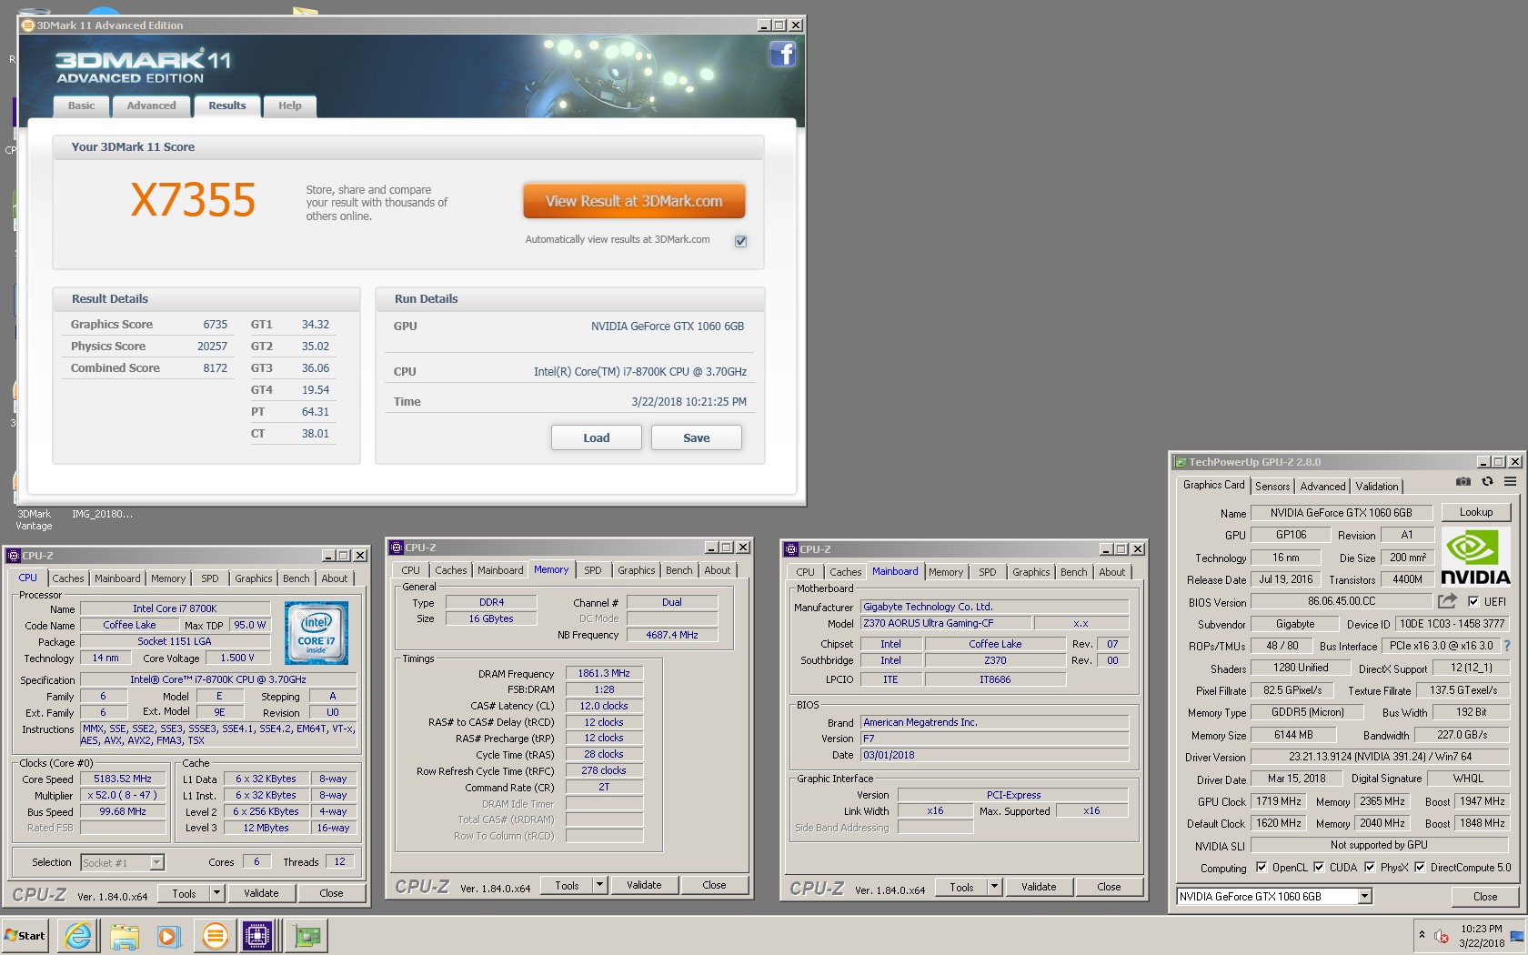Click the Z370 AORUS Ultra Gaming-CF model field

(946, 623)
